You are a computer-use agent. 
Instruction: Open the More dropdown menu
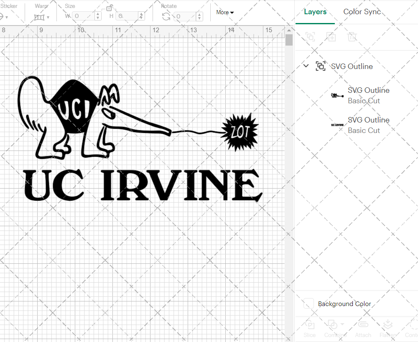pyautogui.click(x=225, y=13)
